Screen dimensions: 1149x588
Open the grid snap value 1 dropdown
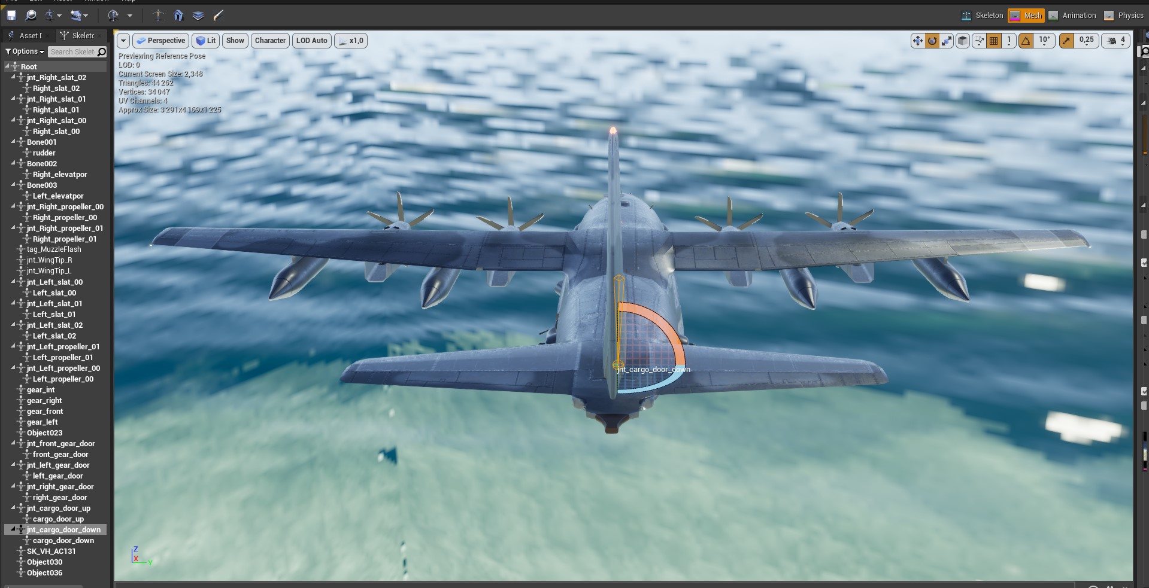1009,41
